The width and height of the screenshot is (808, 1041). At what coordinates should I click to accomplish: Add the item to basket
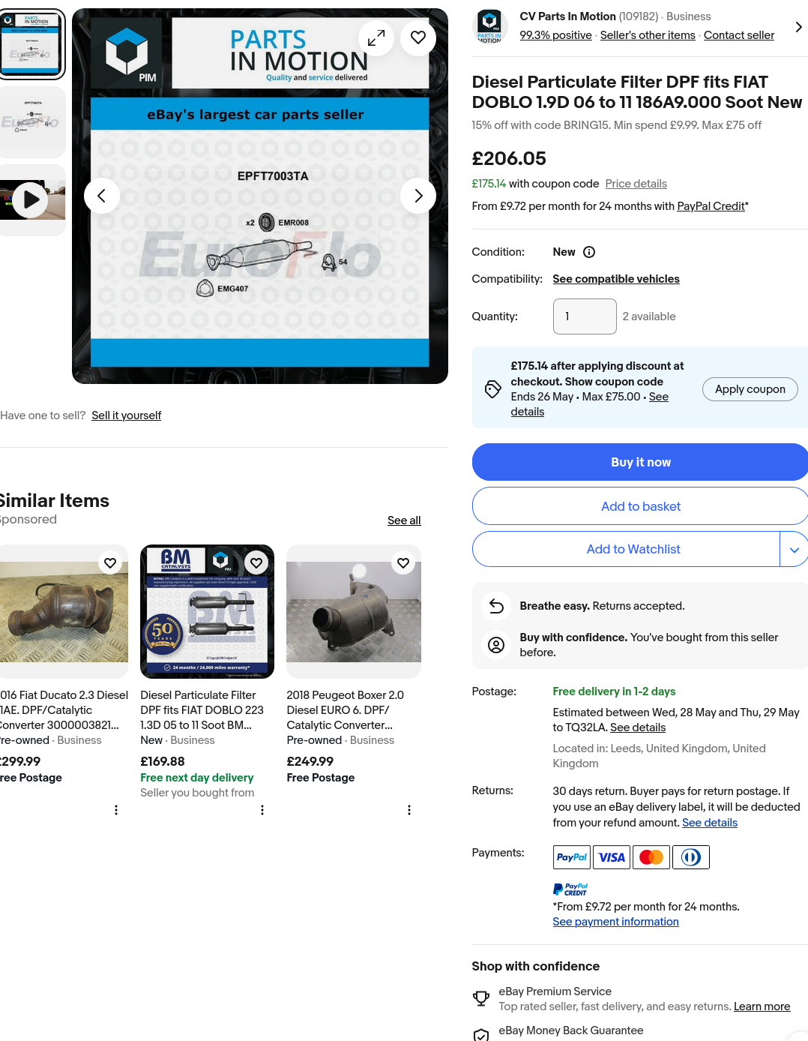click(x=640, y=506)
